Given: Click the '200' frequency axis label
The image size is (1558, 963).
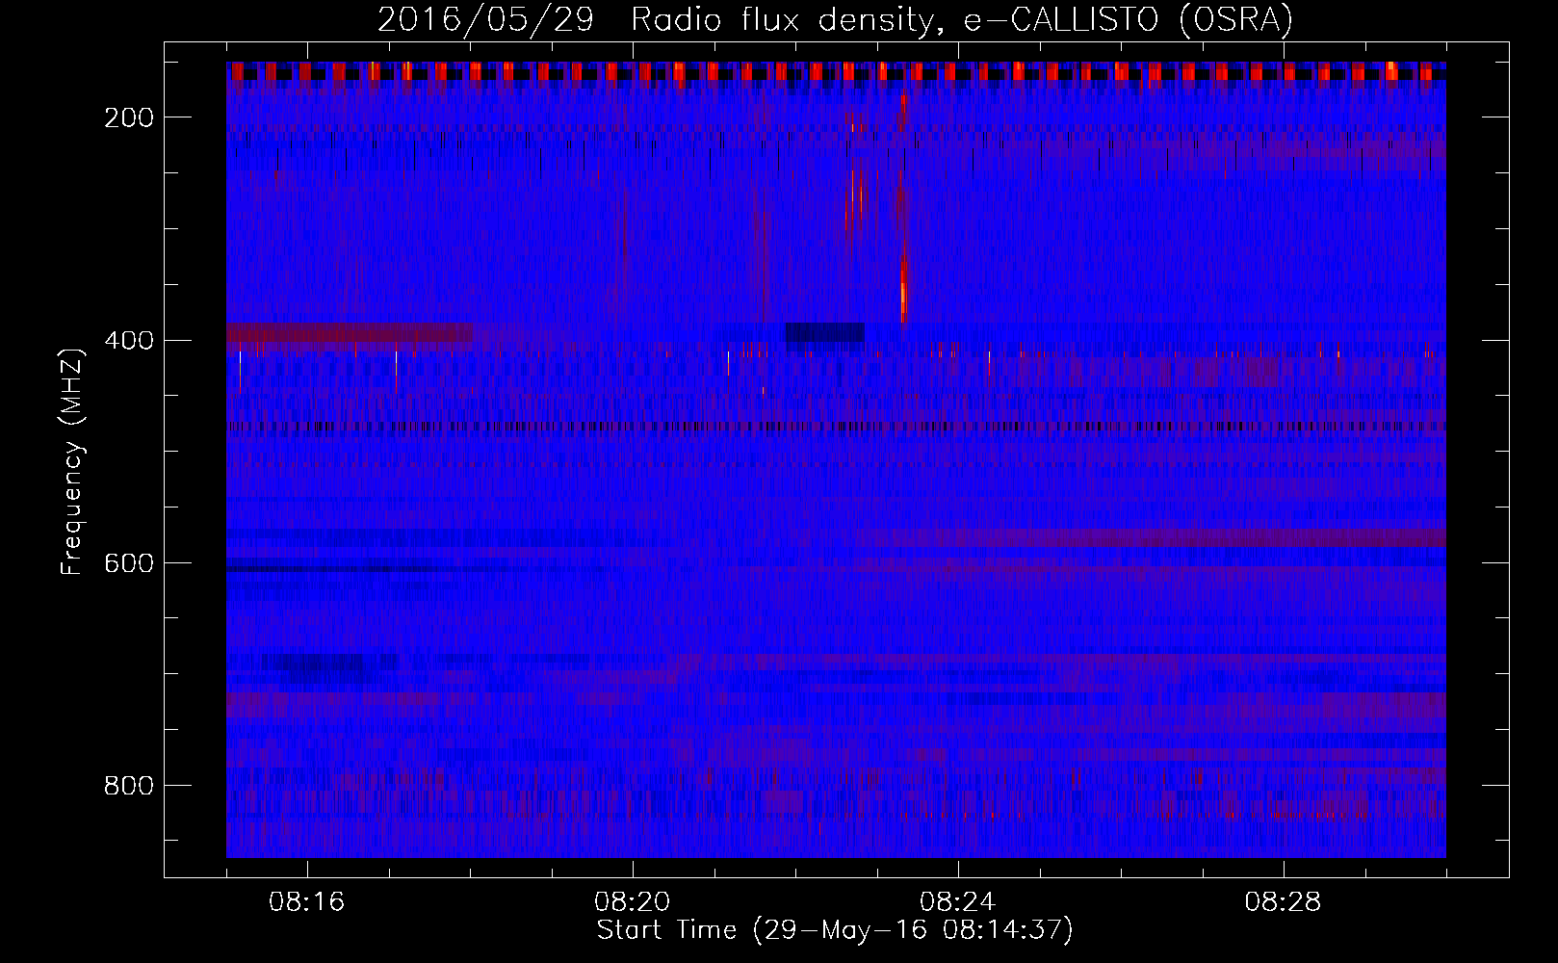Looking at the screenshot, I should [129, 117].
